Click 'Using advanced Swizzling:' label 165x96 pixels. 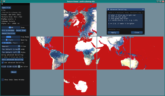[x=13, y=55]
